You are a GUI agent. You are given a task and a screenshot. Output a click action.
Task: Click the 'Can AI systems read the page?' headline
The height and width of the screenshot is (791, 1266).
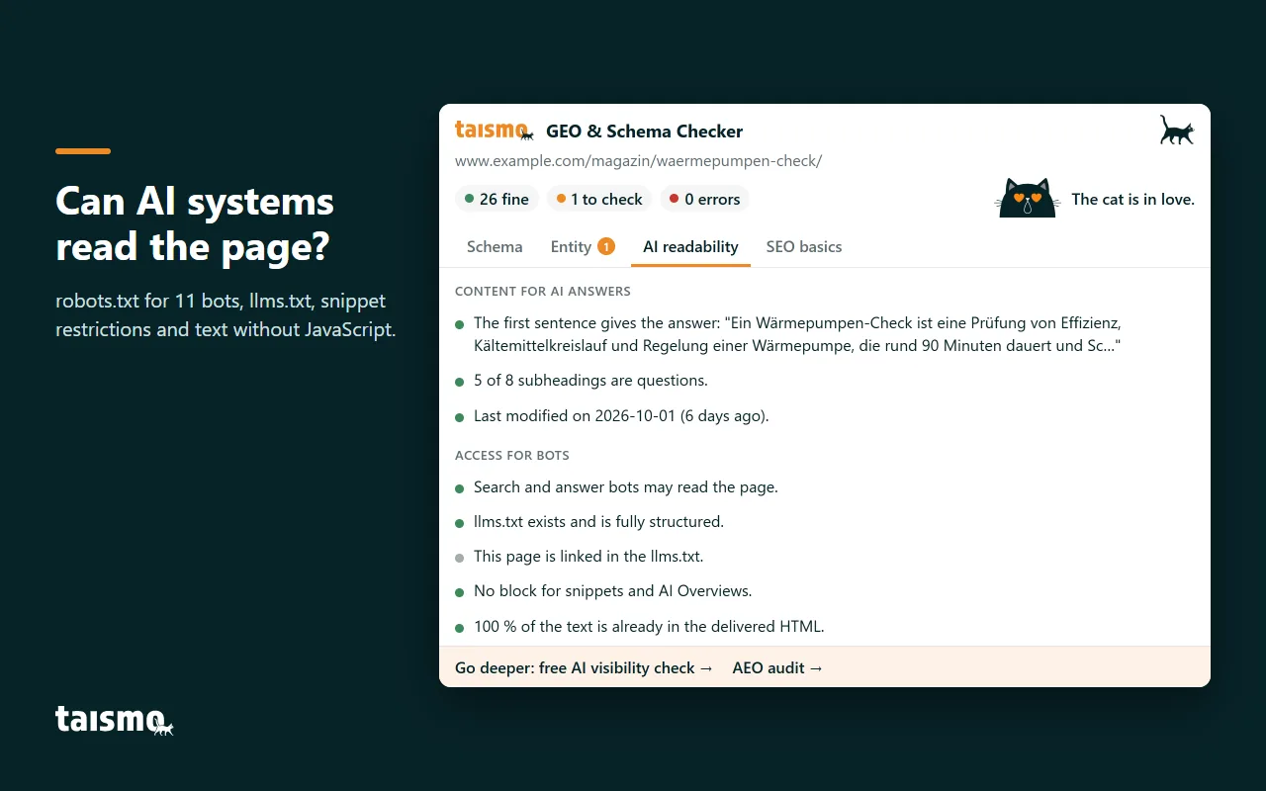(195, 224)
